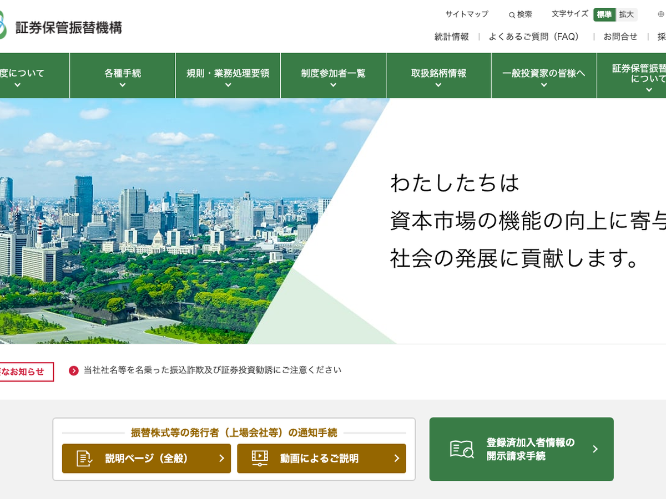This screenshot has height=499, width=666.
Task: Expand the 各種手続 navigation dropdown
Action: pyautogui.click(x=123, y=76)
